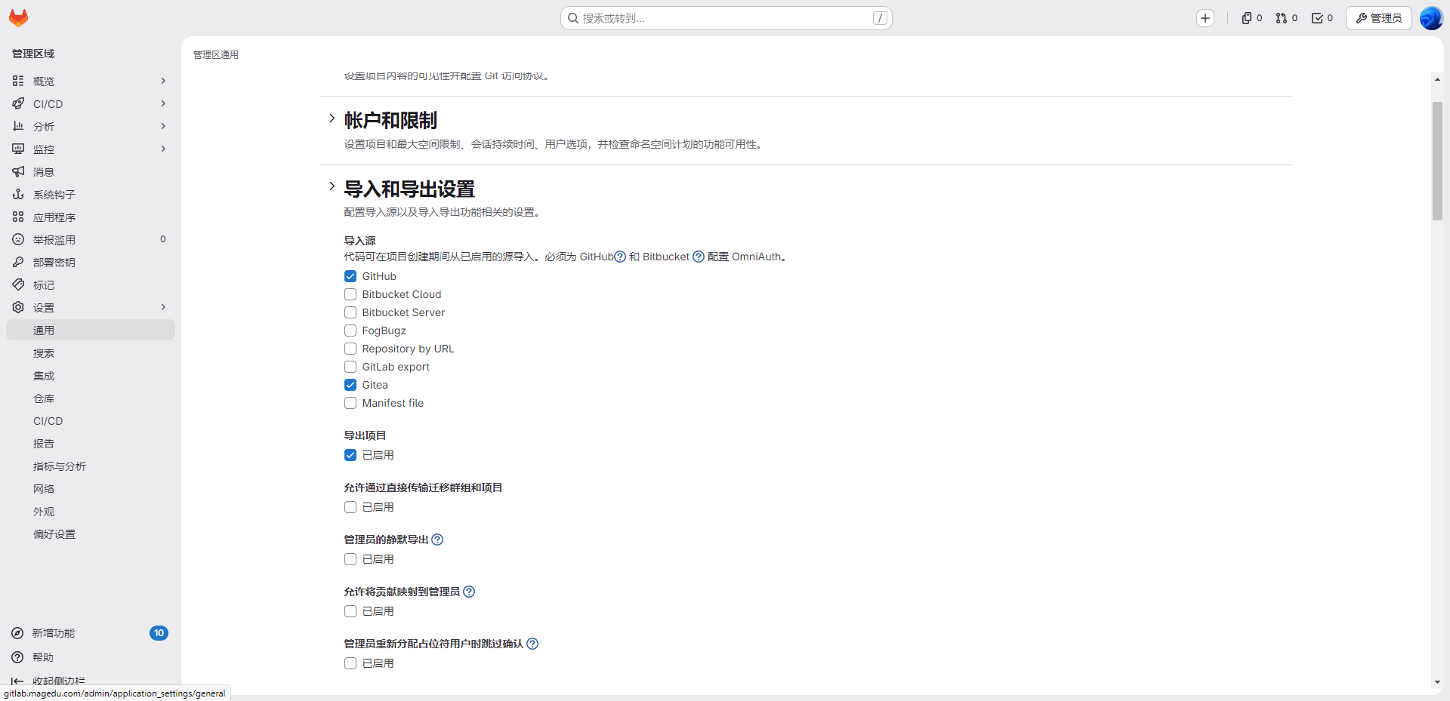The image size is (1450, 701).
Task: Open to-do list counter icon
Action: click(x=1322, y=18)
